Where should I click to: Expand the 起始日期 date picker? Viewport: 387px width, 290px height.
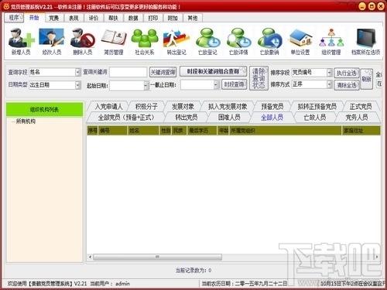click(x=146, y=85)
